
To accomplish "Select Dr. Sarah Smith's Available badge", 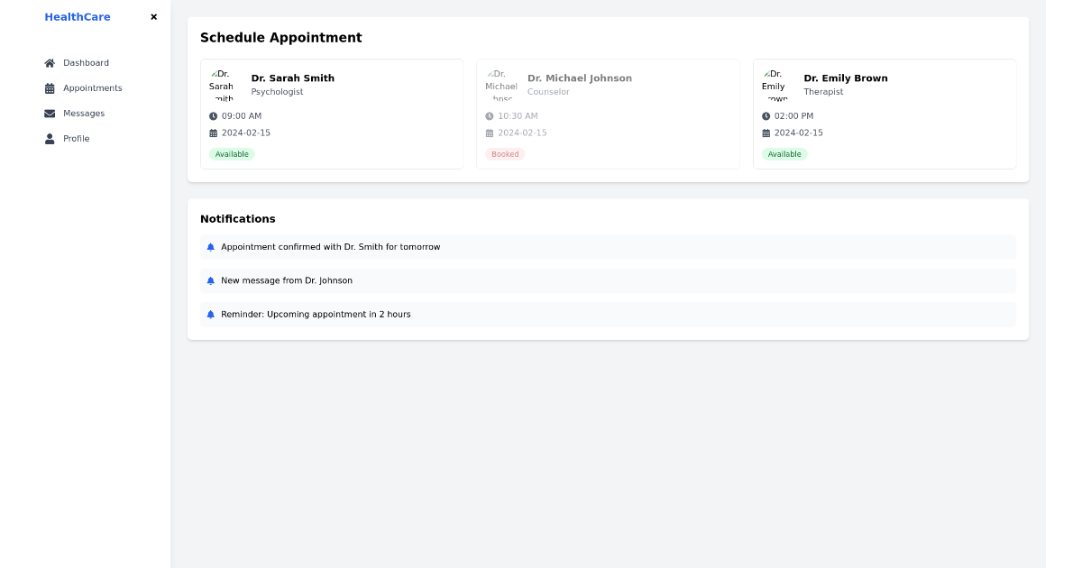I will point(232,154).
